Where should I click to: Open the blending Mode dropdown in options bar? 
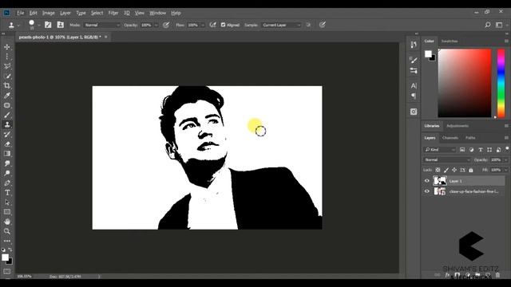pos(102,25)
